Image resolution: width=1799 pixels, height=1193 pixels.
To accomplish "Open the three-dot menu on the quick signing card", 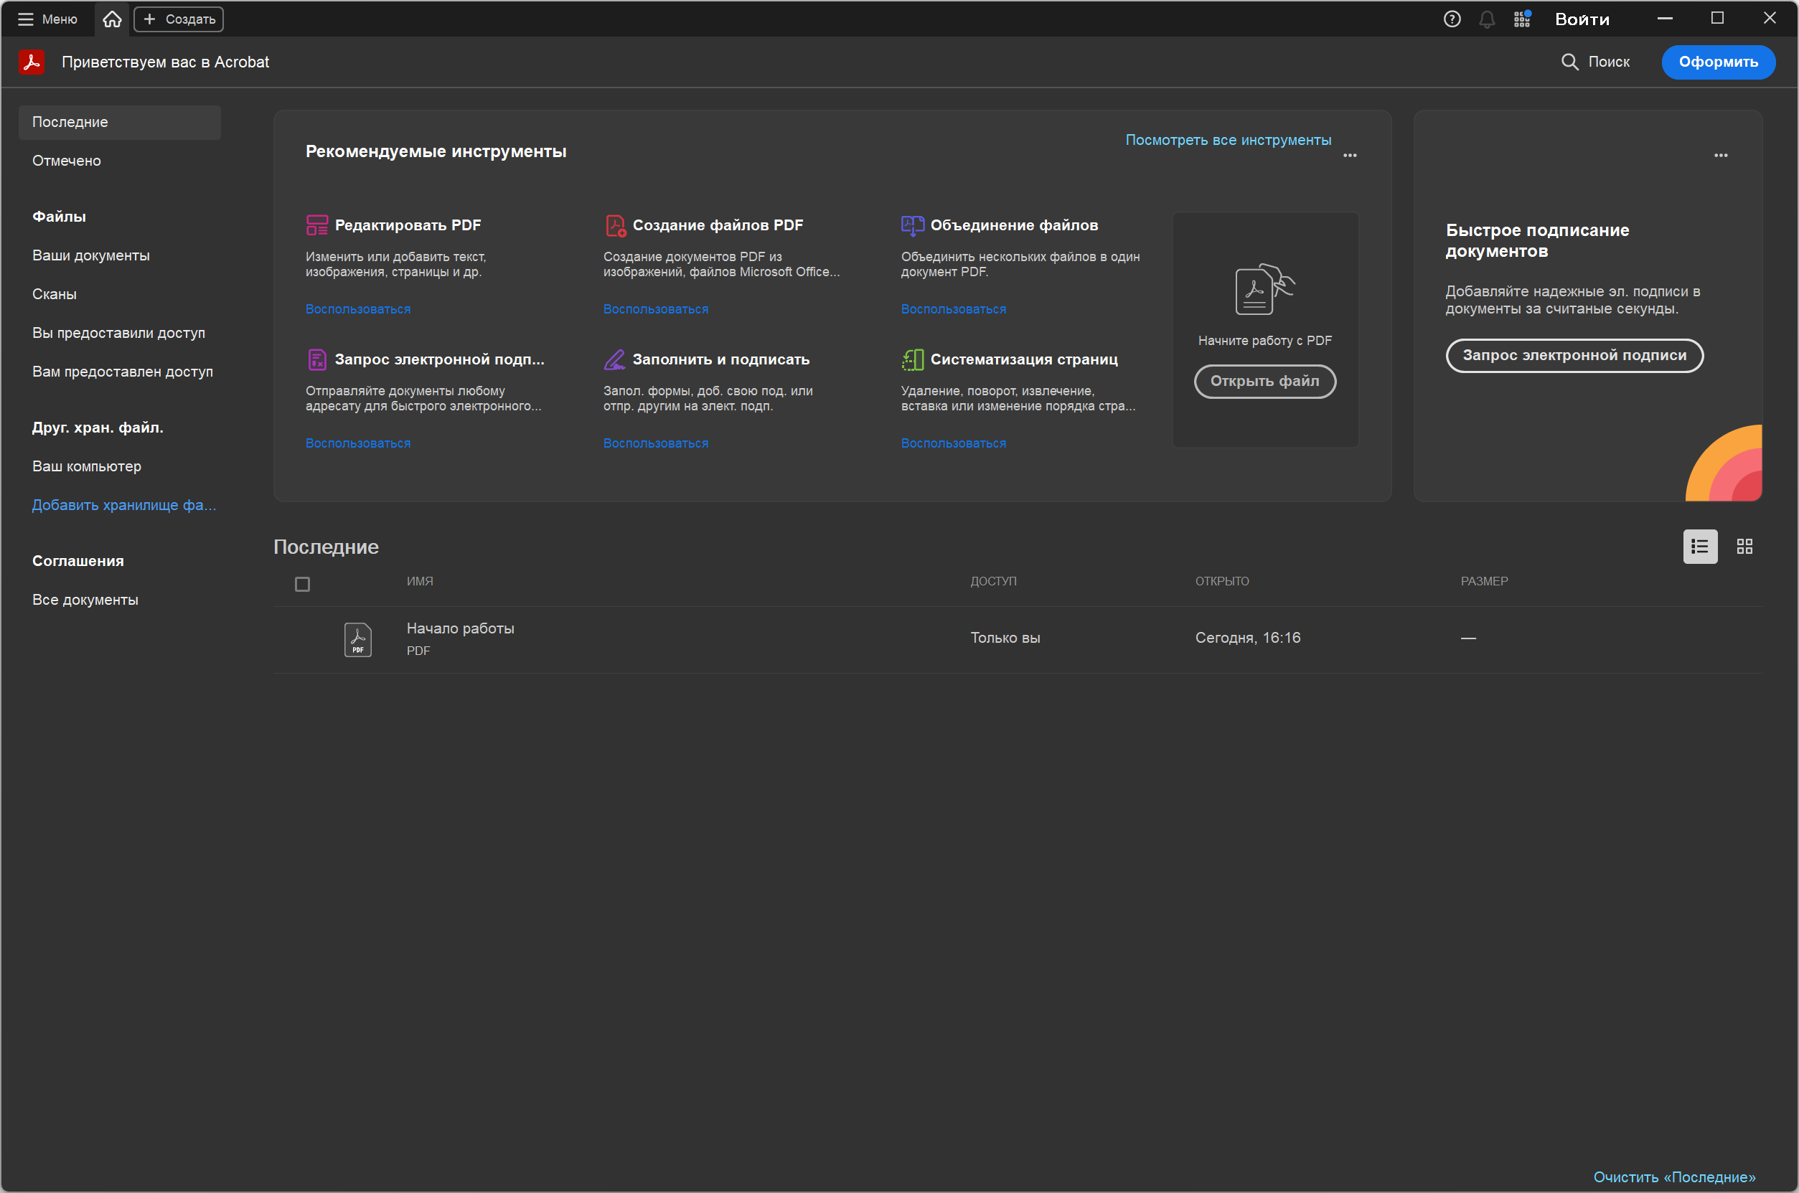I will (1720, 155).
